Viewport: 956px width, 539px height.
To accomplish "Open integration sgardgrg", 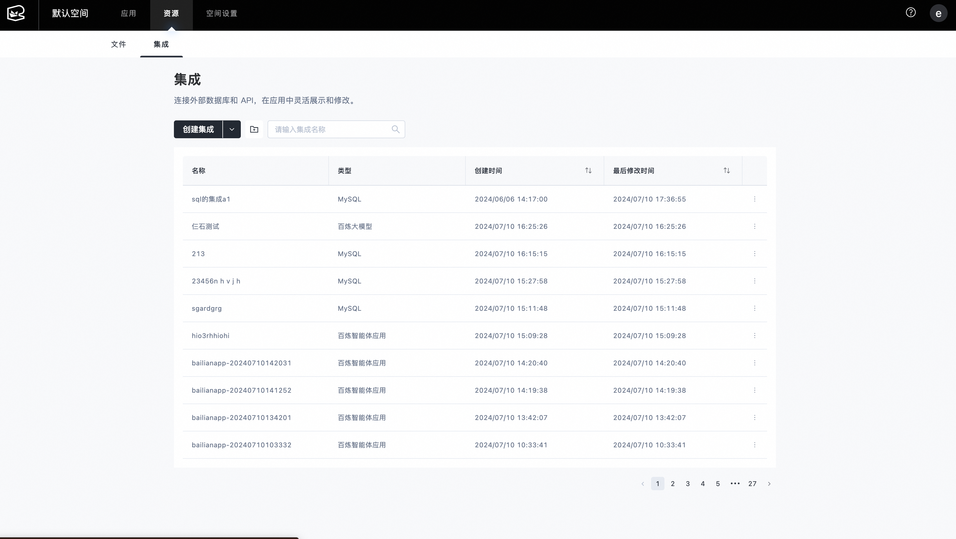I will point(207,309).
